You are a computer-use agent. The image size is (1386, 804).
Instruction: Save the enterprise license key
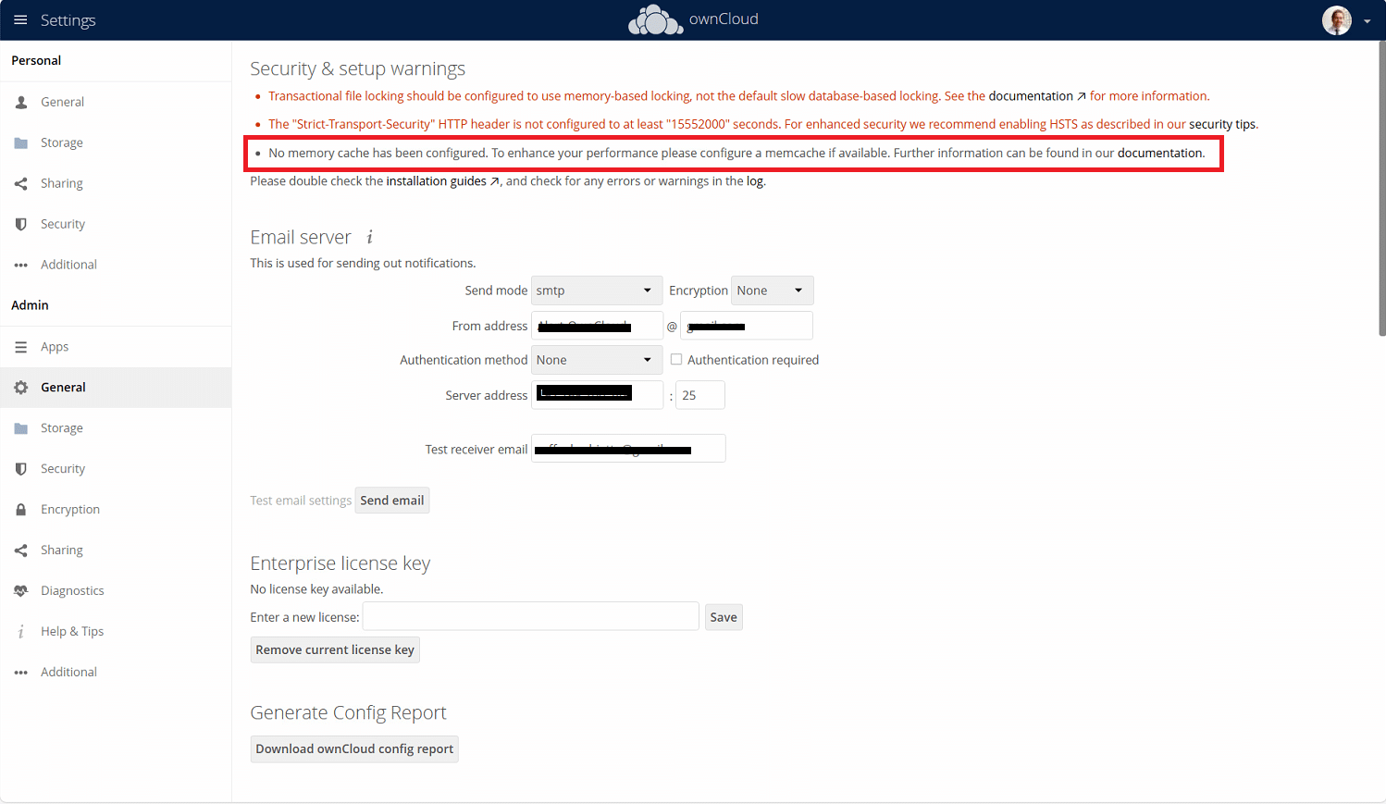pyautogui.click(x=724, y=617)
